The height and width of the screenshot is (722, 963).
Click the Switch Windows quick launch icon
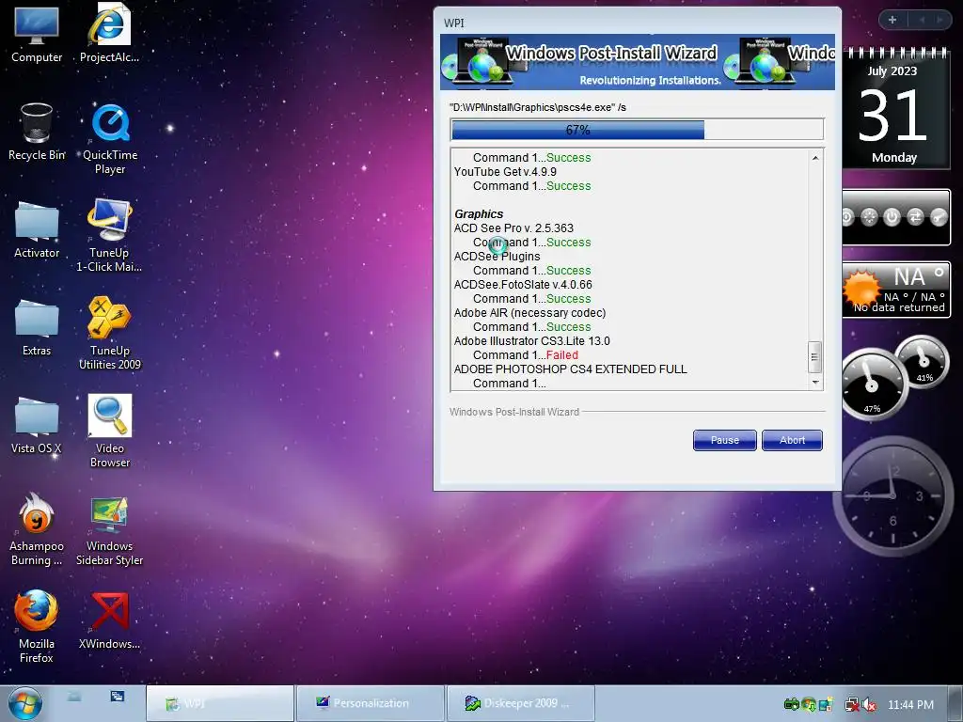tap(118, 697)
